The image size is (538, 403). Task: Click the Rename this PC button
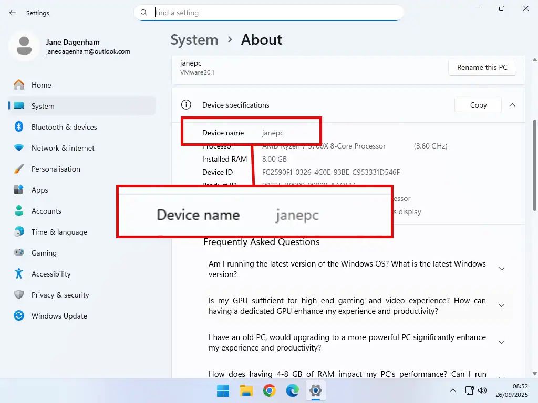click(x=482, y=67)
